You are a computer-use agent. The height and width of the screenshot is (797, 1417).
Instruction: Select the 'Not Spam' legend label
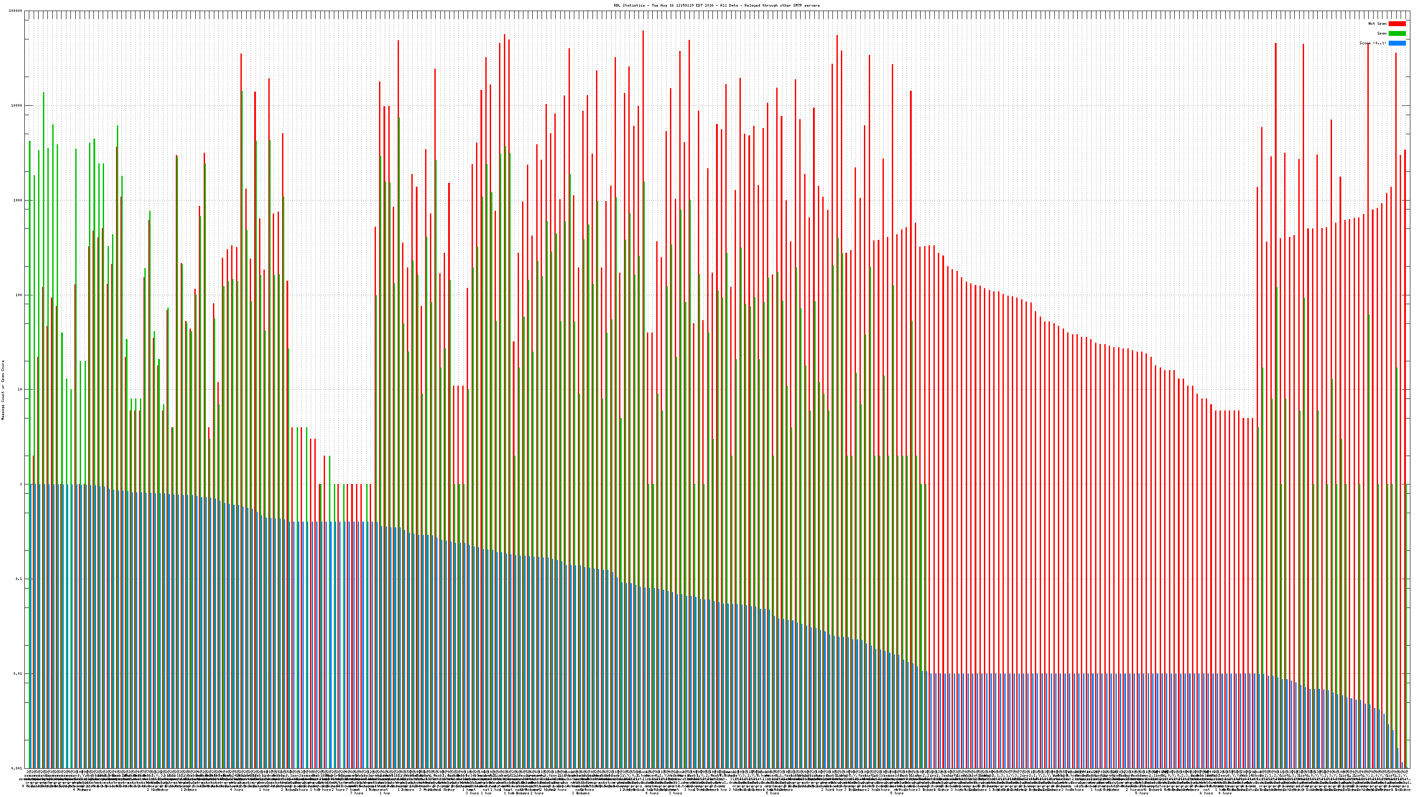[1378, 23]
